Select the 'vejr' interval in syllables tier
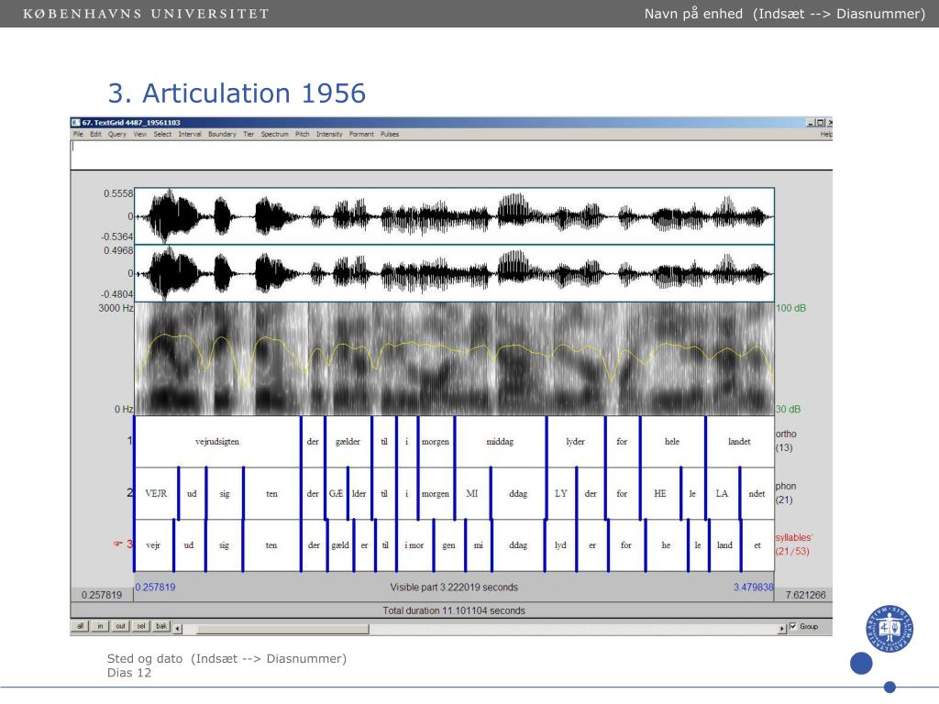This screenshot has width=939, height=704. (x=153, y=545)
